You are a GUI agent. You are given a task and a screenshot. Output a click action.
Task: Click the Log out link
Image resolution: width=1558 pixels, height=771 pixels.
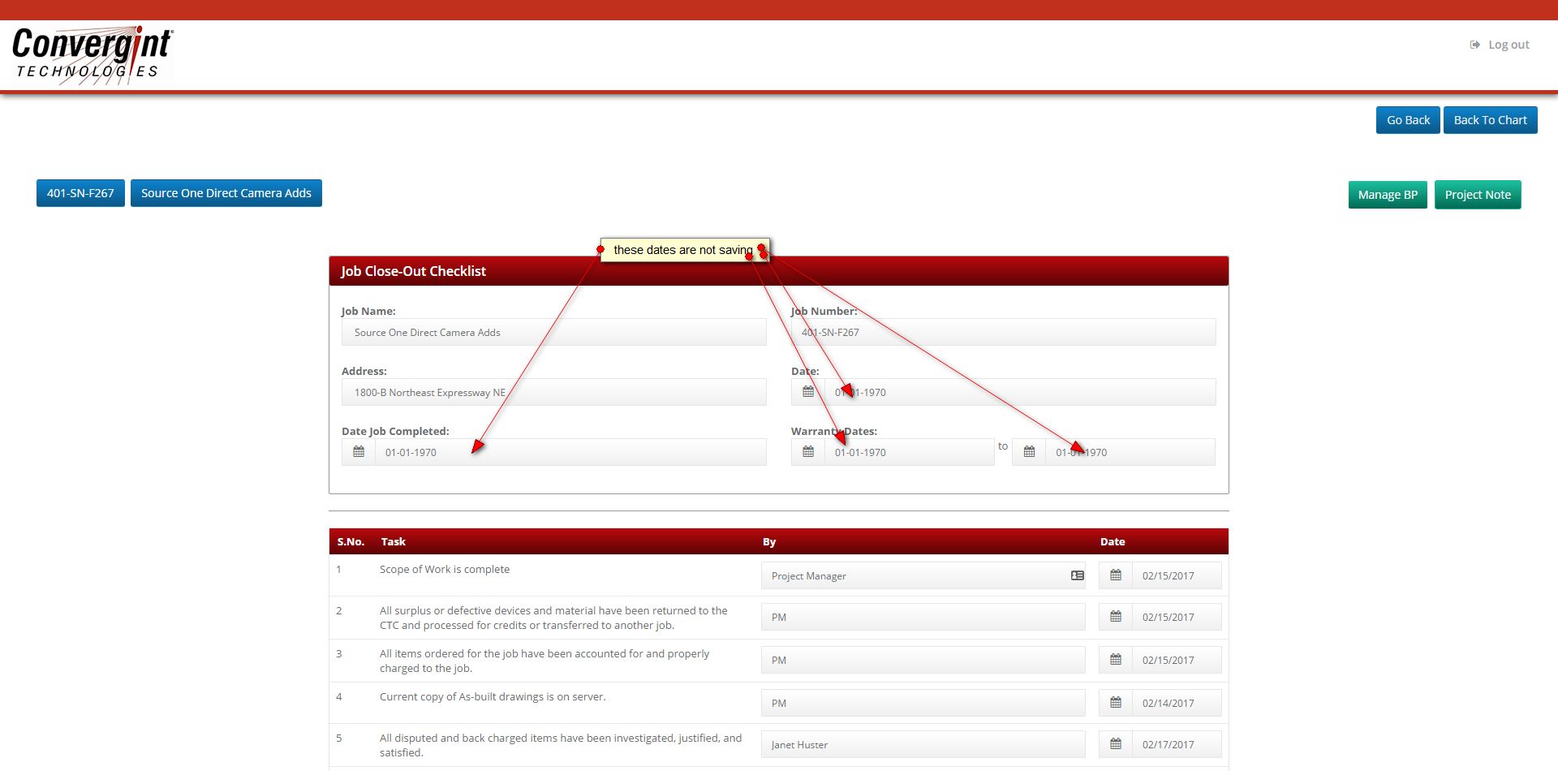tap(1500, 45)
